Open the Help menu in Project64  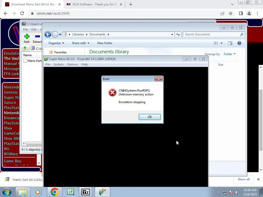coord(84,64)
